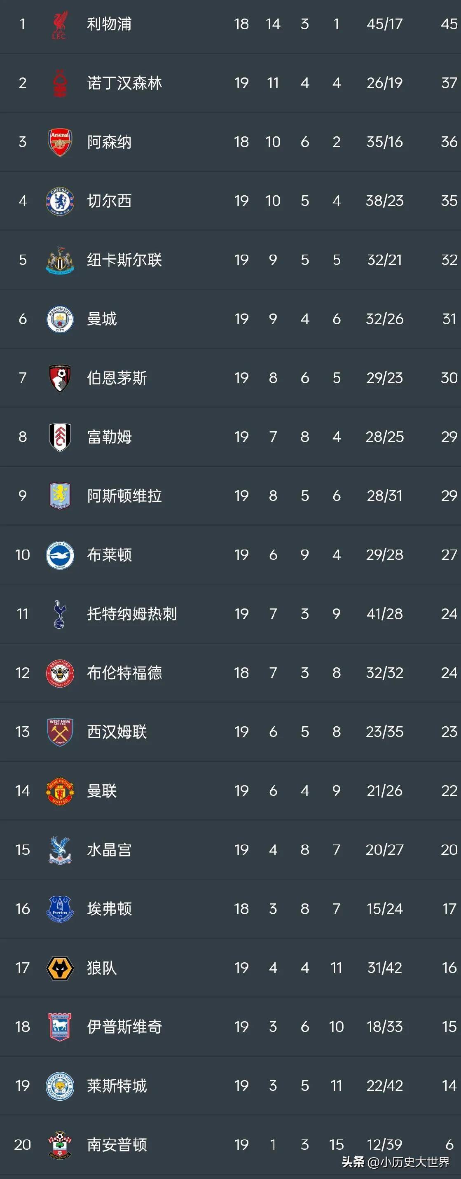Click the Bournemouth club crest

tap(59, 378)
